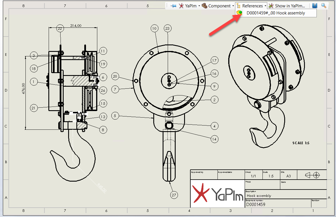This screenshot has width=336, height=217.
Task: Click the magnifying glass search icon
Action: [324, 6]
